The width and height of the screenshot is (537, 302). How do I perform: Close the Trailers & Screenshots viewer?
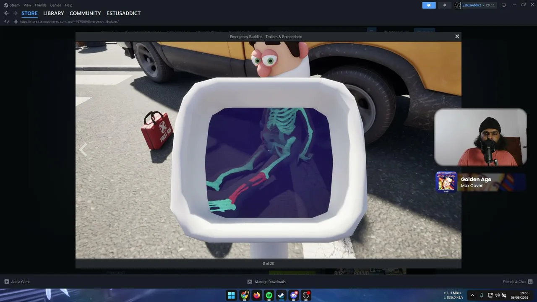click(x=457, y=36)
